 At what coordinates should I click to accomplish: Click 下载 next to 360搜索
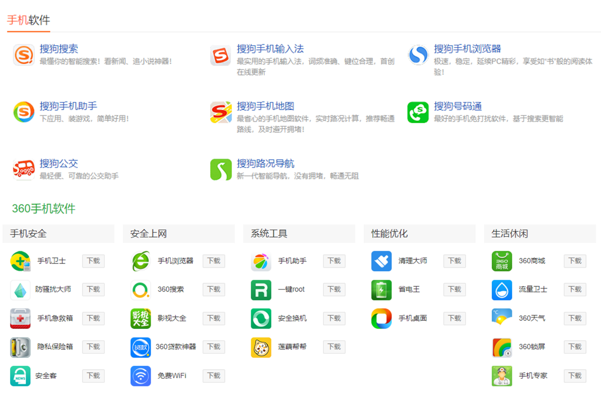tap(214, 289)
